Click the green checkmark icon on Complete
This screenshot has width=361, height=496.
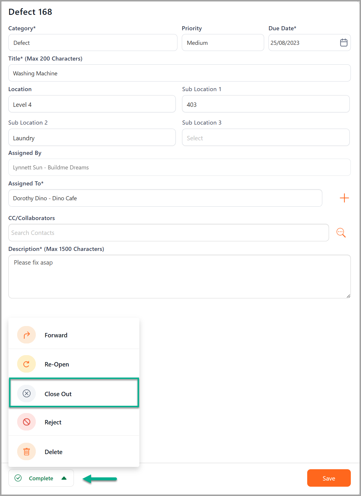(18, 478)
